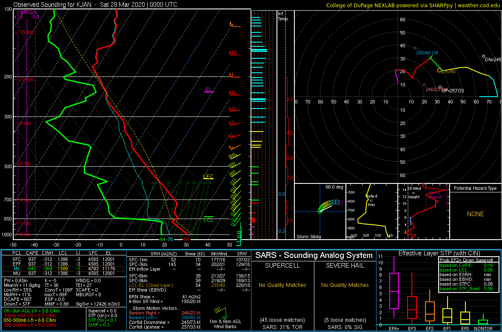Viewport: 502px width, 332px height.
Task: Click the orange 235/40 square marker
Action: point(439,70)
